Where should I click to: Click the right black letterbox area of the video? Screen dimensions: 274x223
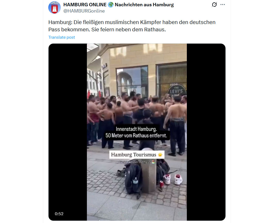pos(206,132)
